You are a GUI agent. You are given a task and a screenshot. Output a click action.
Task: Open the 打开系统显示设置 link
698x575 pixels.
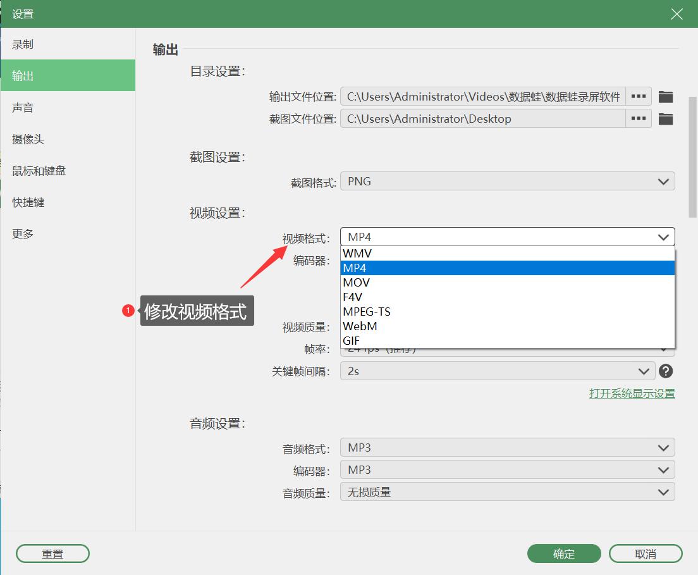tap(632, 393)
